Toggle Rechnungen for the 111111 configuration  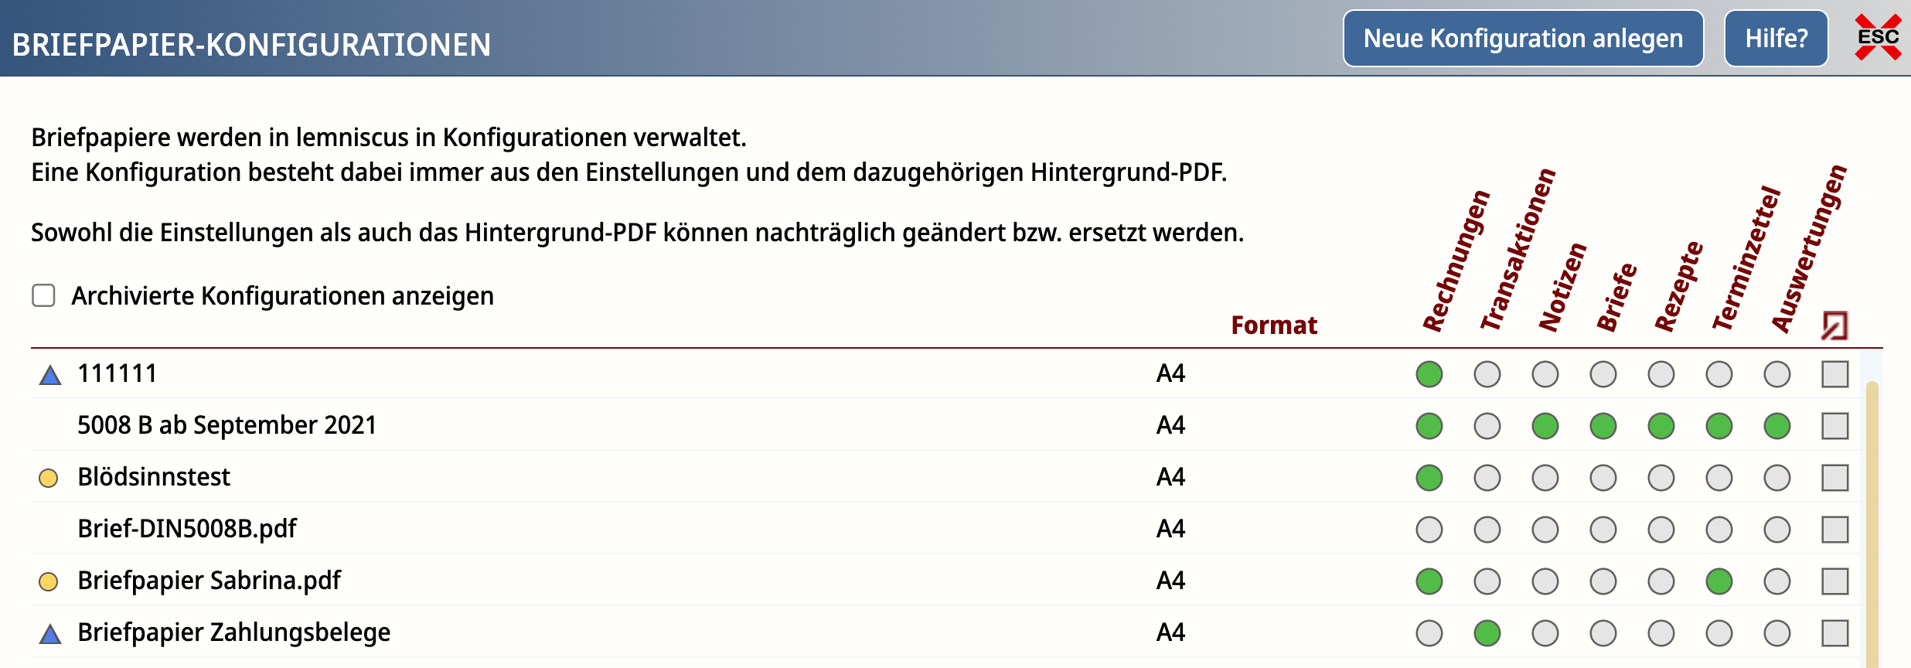click(x=1429, y=374)
